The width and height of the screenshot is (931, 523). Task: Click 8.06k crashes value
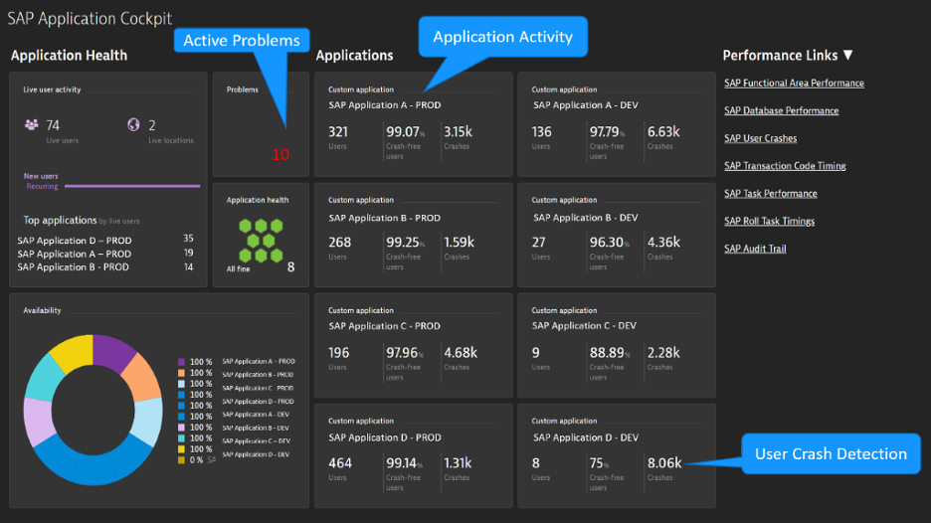tap(664, 463)
